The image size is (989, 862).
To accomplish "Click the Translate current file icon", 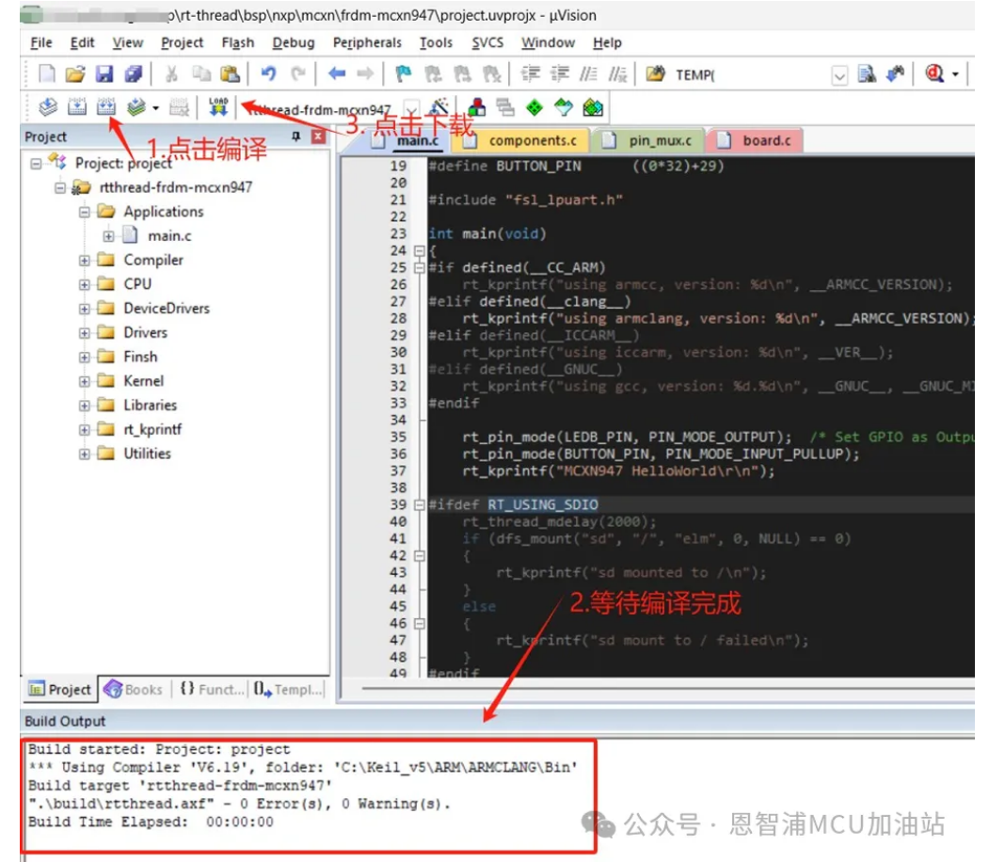I will coord(48,107).
